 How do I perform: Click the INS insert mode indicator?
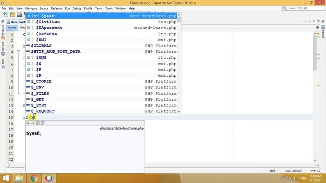pyautogui.click(x=288, y=171)
